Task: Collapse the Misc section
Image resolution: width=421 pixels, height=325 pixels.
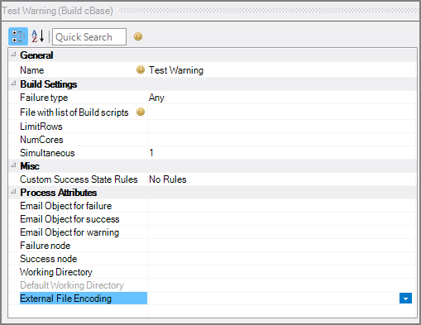Action: point(13,165)
